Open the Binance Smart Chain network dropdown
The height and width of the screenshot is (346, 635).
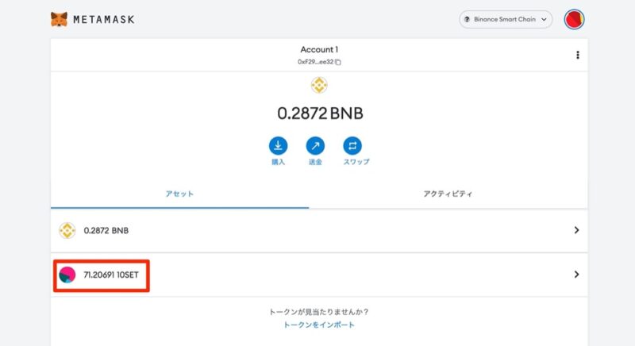506,19
